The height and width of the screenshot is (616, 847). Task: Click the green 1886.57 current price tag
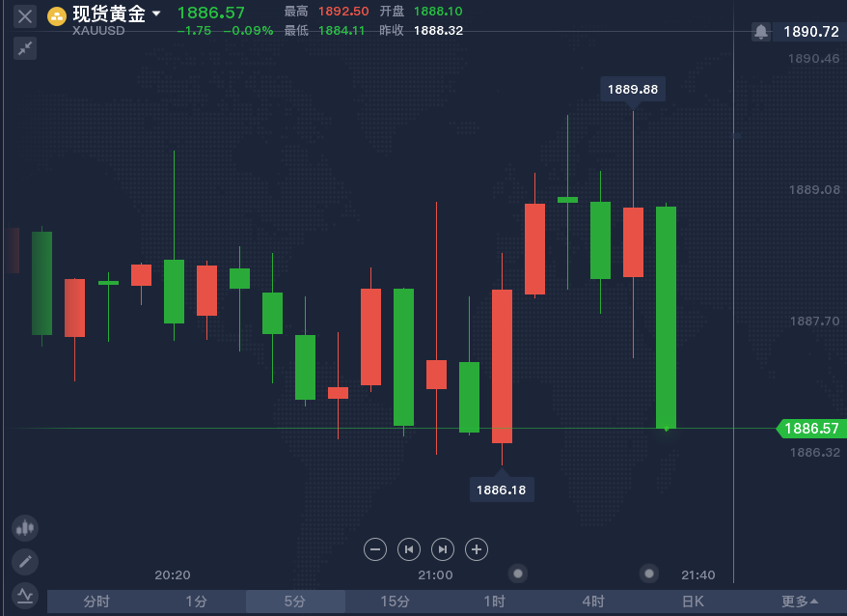(x=810, y=429)
